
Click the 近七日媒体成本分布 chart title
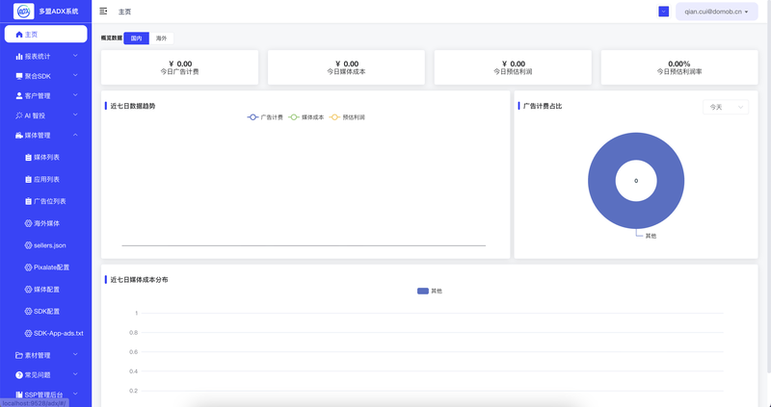pos(139,280)
